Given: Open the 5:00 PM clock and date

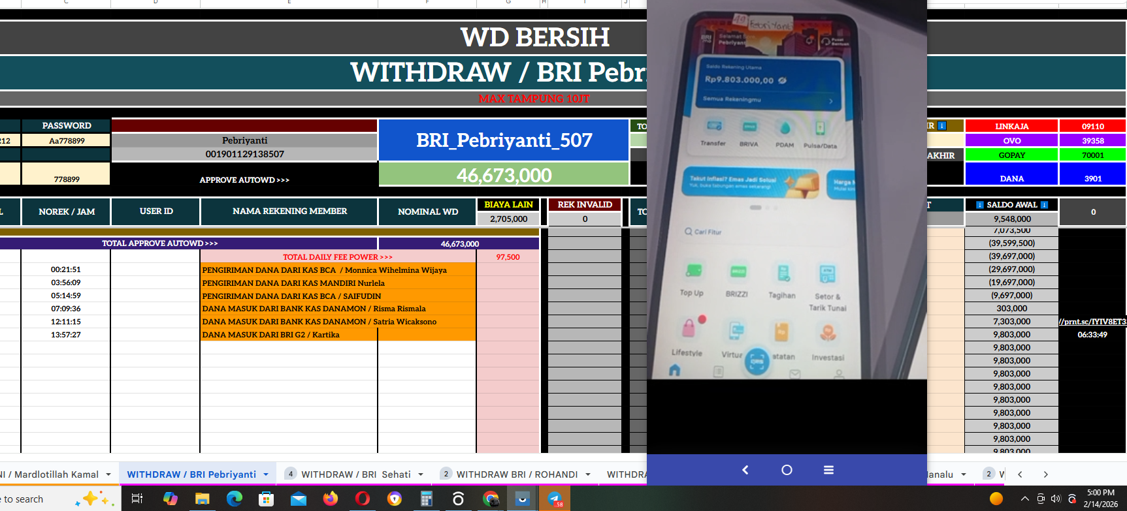Looking at the screenshot, I should [1101, 499].
